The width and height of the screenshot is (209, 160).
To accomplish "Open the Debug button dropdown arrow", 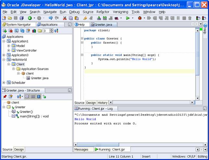I will tap(144, 18).
